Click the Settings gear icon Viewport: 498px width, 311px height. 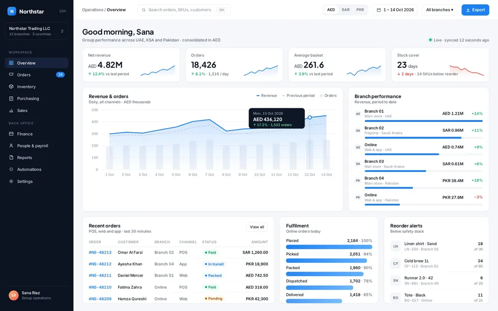pyautogui.click(x=11, y=182)
